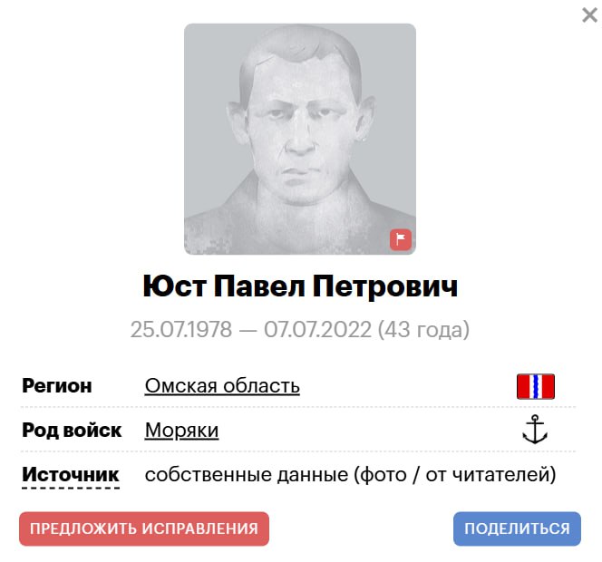Viewport: 602px width, 562px height.
Task: Click the dotted separator below the Род войск row
Action: (x=298, y=451)
